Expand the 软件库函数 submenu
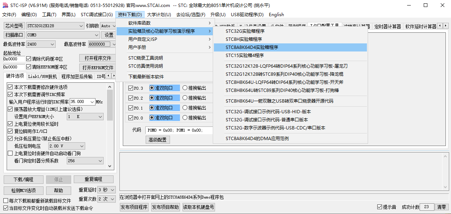451x214 pixels. 164,23
